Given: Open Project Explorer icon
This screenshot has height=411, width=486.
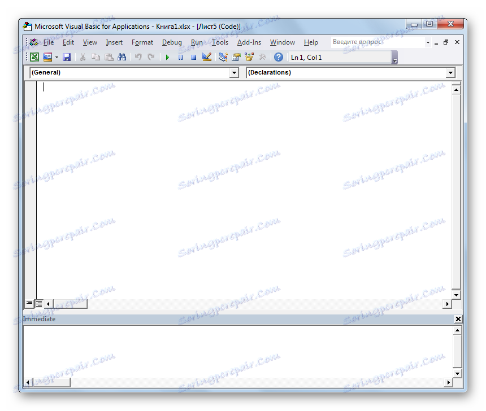Looking at the screenshot, I should click(x=223, y=57).
